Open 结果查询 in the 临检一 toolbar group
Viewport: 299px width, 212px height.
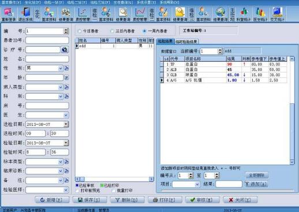click(x=123, y=14)
